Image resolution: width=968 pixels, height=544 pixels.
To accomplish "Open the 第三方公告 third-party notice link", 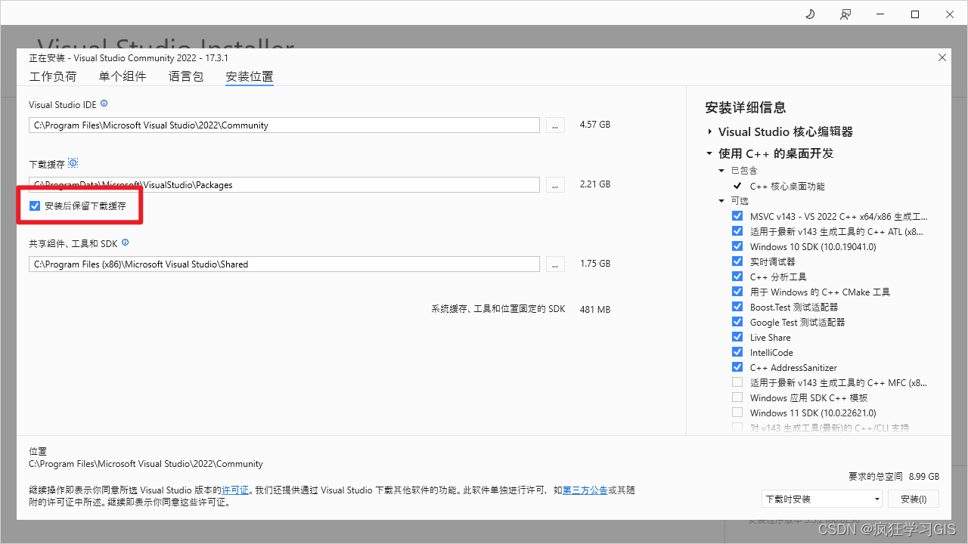I will pos(585,490).
